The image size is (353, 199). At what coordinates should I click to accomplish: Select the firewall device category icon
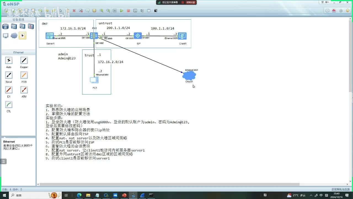[31, 27]
